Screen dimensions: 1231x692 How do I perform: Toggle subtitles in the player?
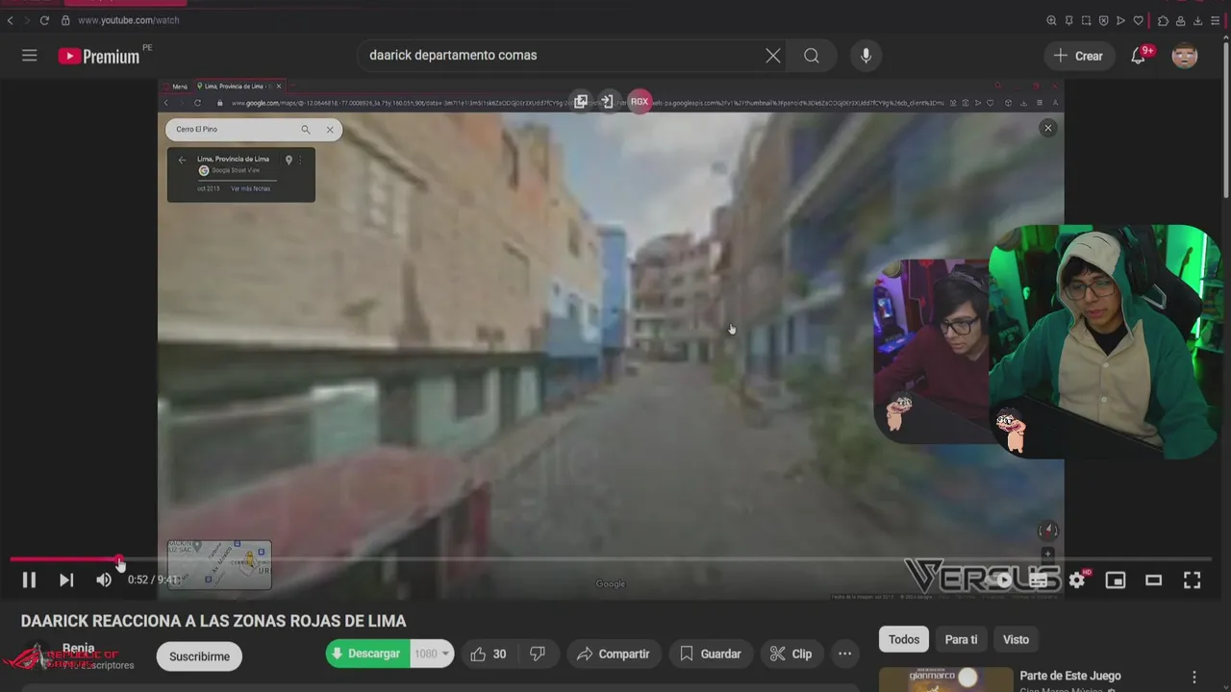pos(1039,580)
